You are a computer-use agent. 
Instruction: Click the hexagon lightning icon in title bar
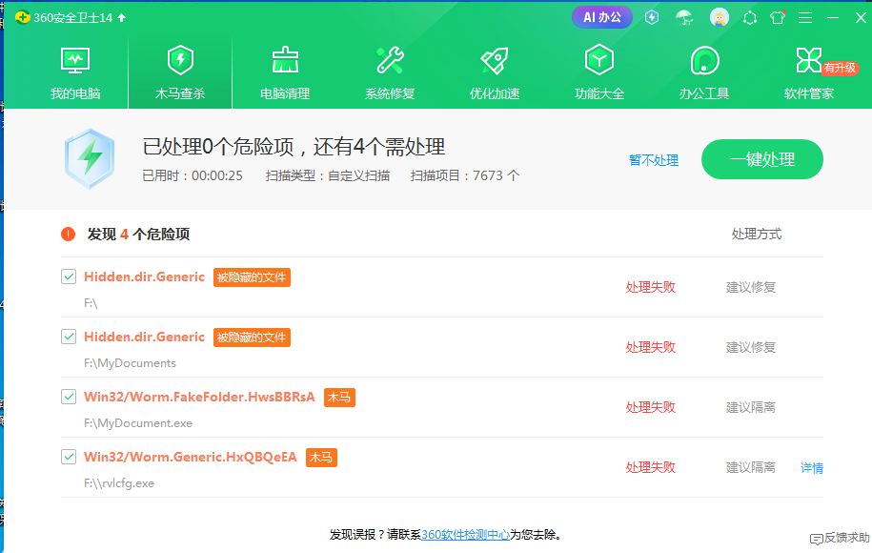[x=652, y=18]
